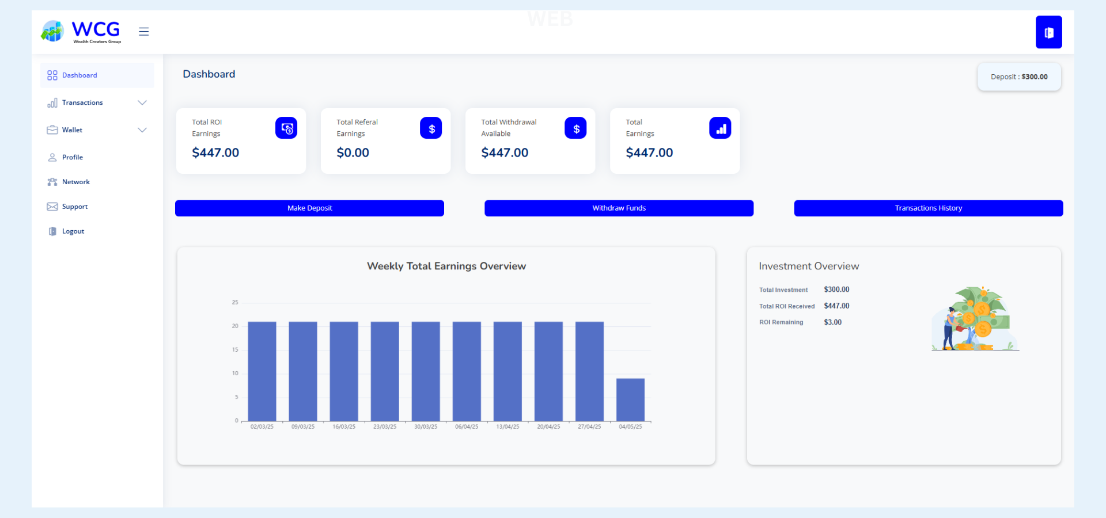Click the blue logout icon top right
This screenshot has width=1106, height=518.
click(x=1048, y=32)
